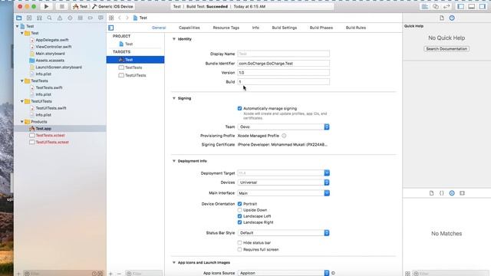
Task: Open the Issue navigator warning icon
Action: tap(60, 18)
